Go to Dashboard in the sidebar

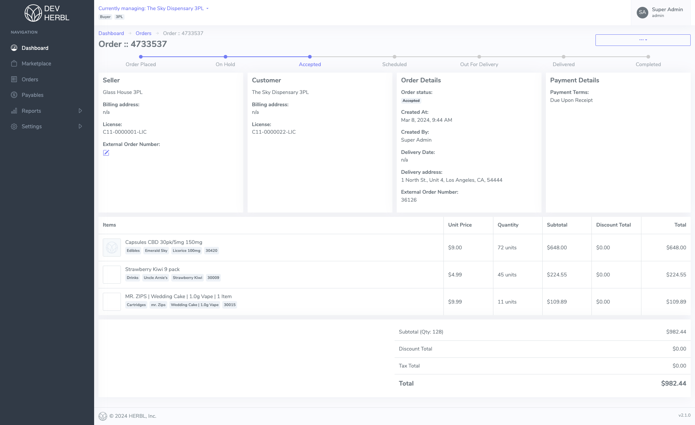[47, 48]
